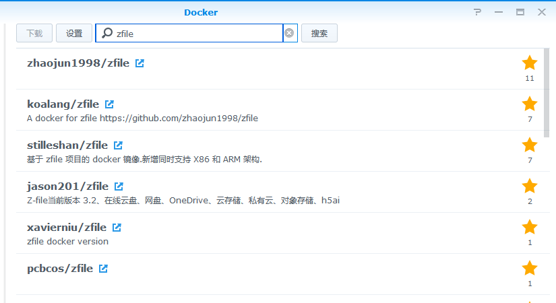The width and height of the screenshot is (556, 303).
Task: Open external link for stilleshan/zfile
Action: 118,145
